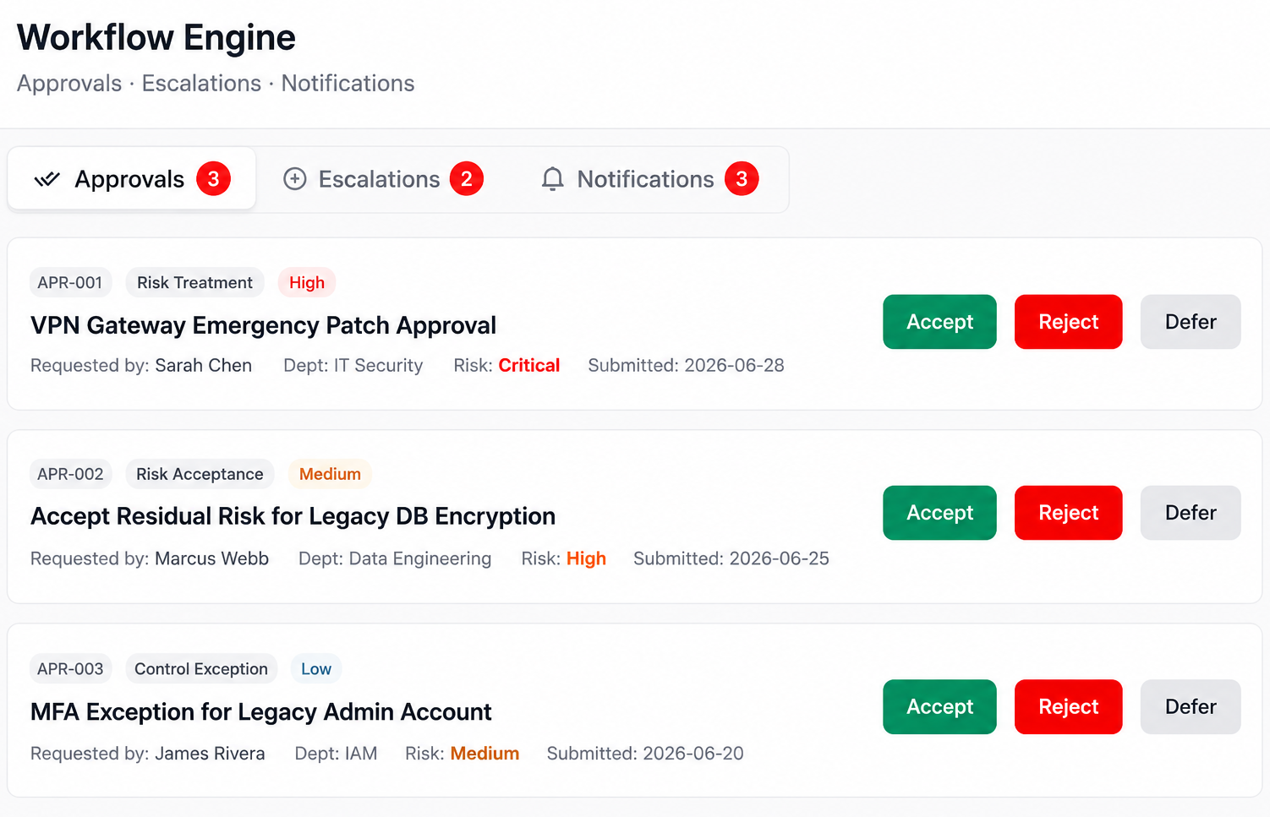Click the red Notifications count badge
Viewport: 1270px width, 817px height.
coord(742,179)
